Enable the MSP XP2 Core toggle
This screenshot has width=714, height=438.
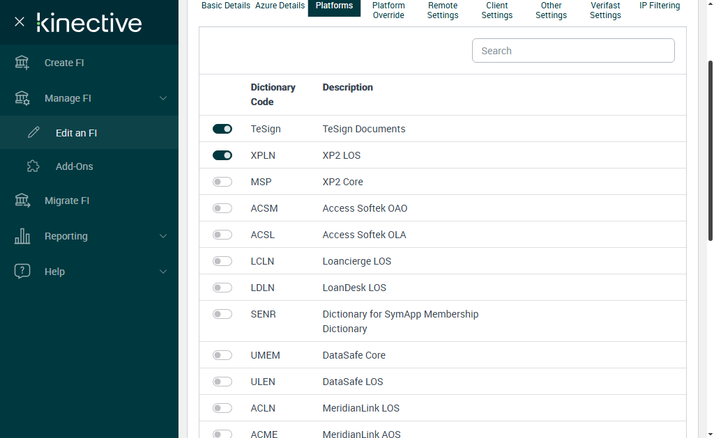click(222, 182)
